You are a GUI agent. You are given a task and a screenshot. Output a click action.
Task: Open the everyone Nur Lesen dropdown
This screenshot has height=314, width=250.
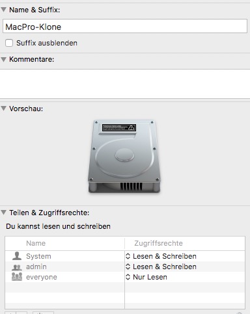[x=146, y=277]
